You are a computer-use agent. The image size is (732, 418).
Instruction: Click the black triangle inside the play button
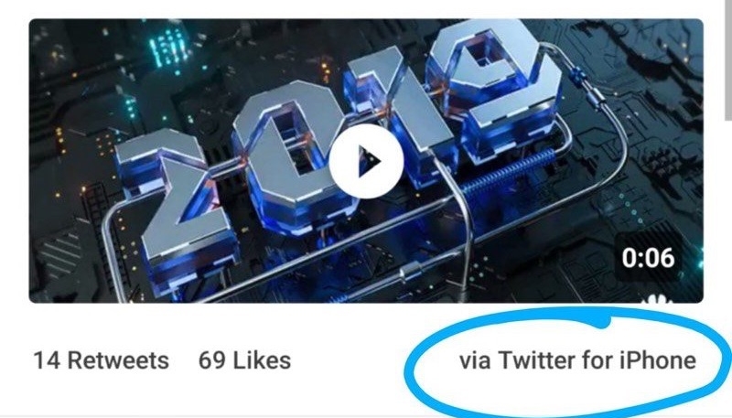pyautogui.click(x=370, y=161)
